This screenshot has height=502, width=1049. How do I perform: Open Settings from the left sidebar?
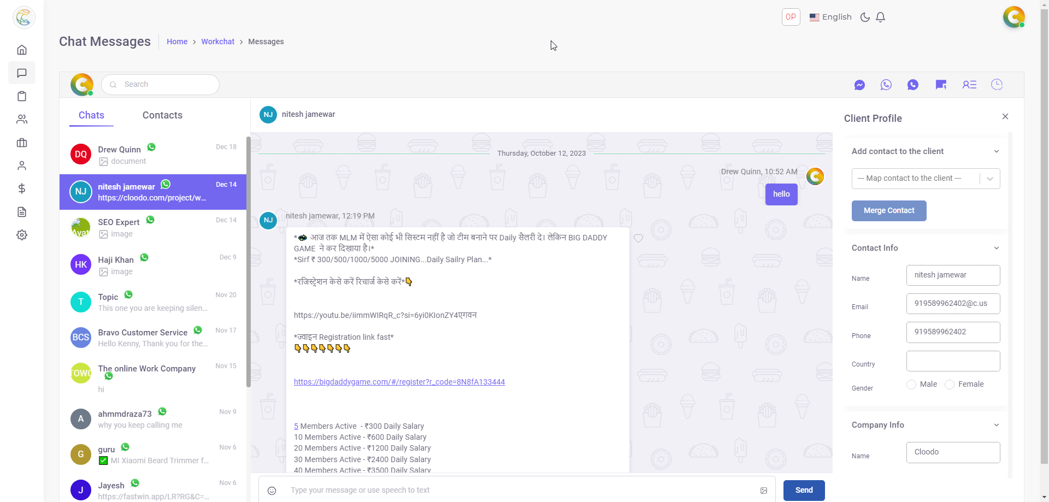coord(21,235)
